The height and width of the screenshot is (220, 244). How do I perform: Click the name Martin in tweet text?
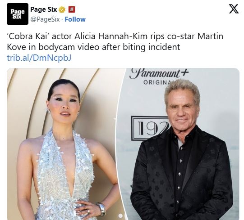(x=210, y=36)
